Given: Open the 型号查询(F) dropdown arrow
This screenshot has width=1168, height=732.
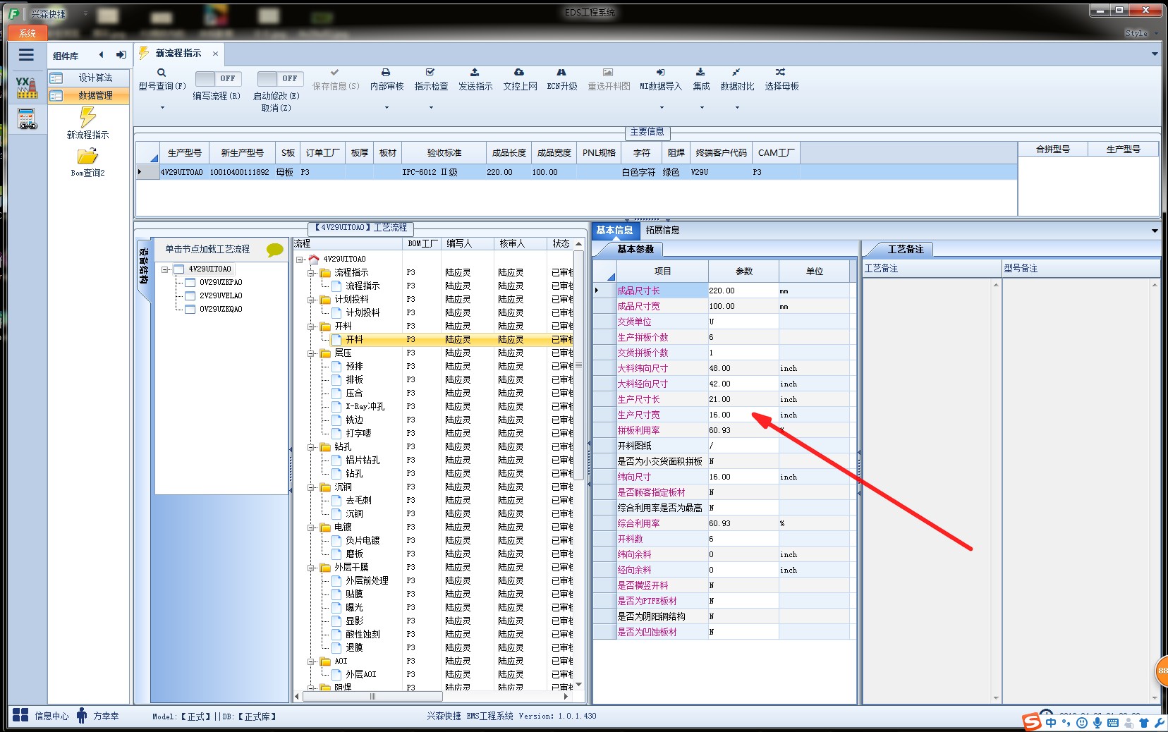Looking at the screenshot, I should [162, 108].
